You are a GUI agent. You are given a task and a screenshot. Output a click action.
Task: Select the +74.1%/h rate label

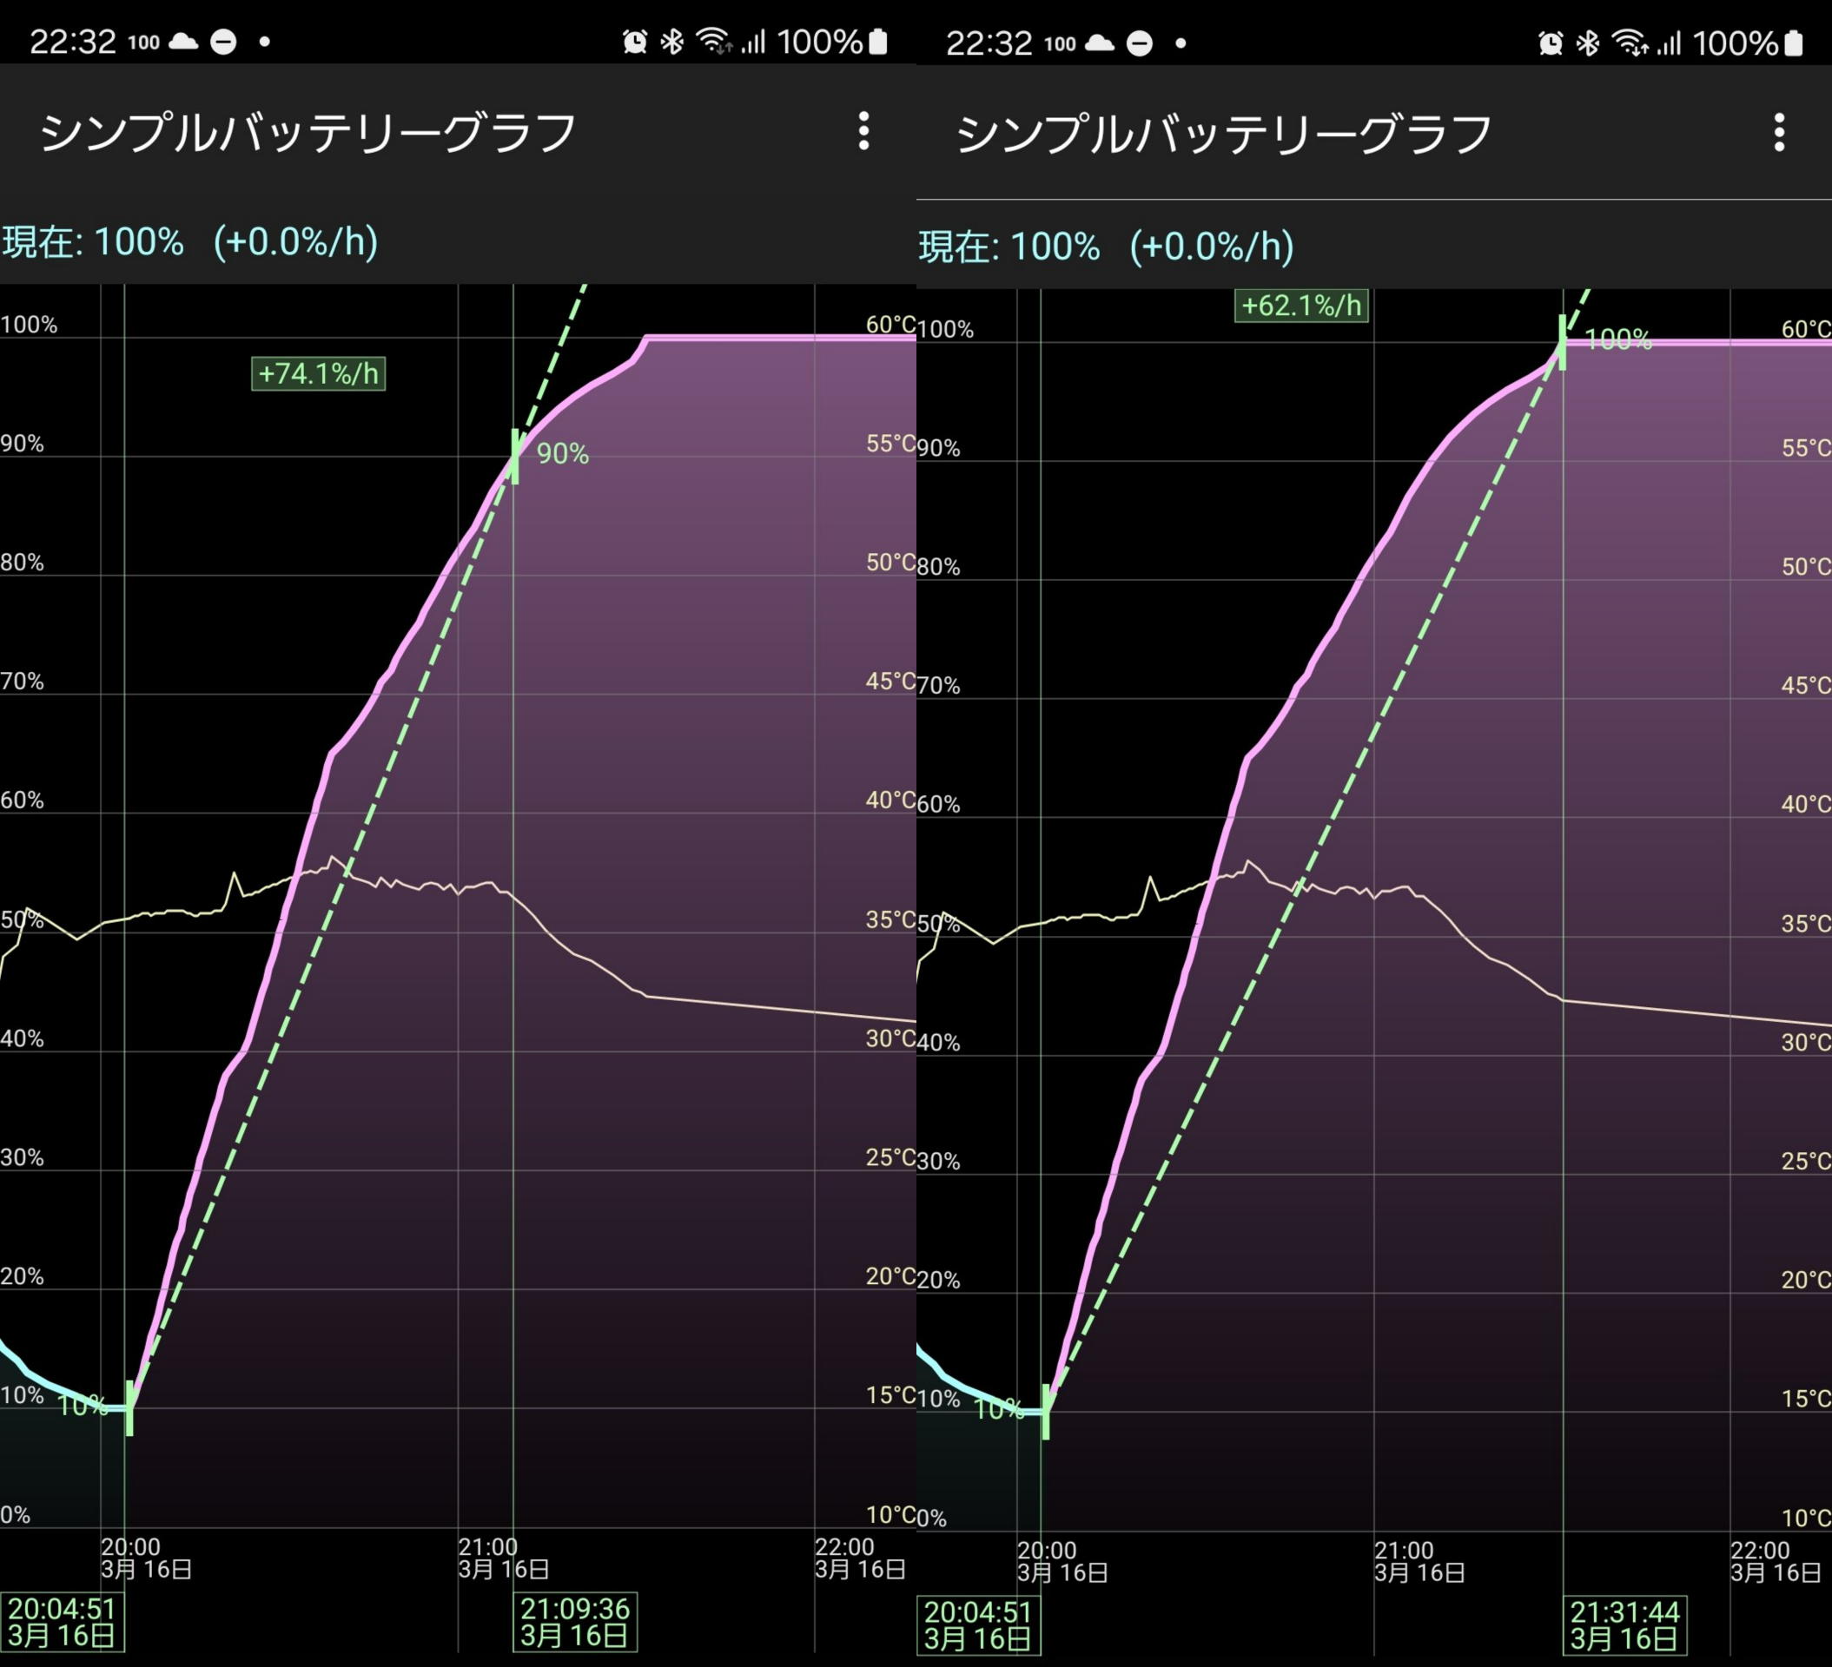[x=318, y=373]
